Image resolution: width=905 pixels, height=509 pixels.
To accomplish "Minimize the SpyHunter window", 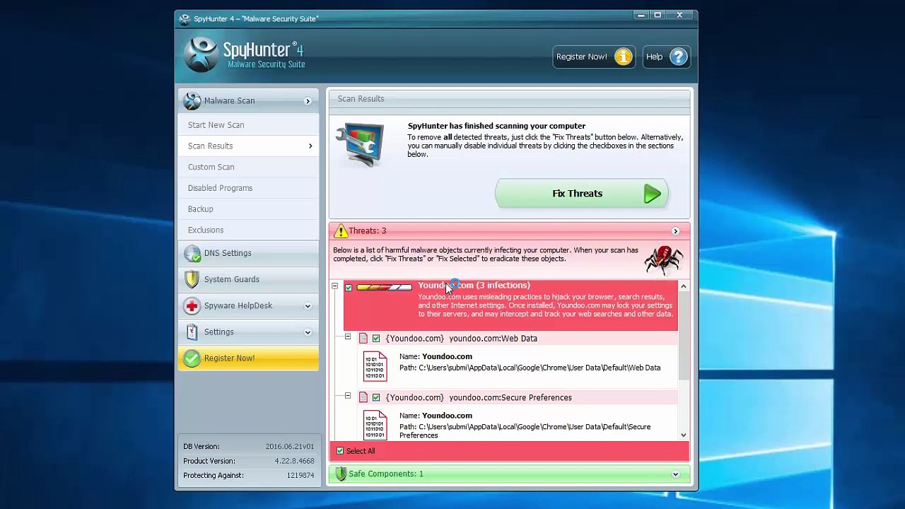I will tap(641, 16).
